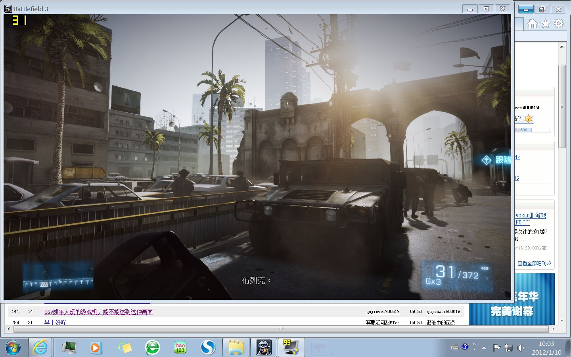This screenshot has width=571, height=357.
Task: Click the level 7 badge icon
Action: (x=529, y=119)
